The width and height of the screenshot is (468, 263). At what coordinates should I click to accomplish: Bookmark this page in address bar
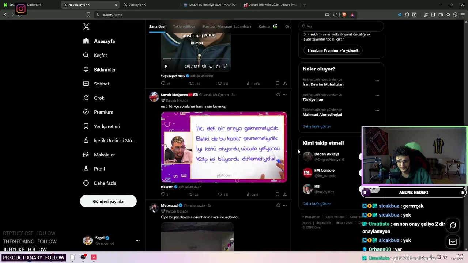pos(88,15)
